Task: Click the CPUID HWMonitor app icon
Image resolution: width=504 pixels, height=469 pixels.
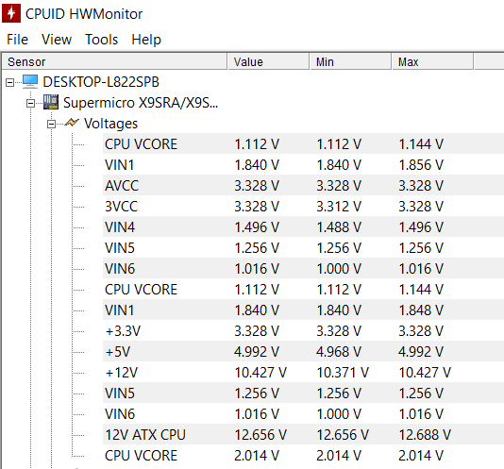Action: coord(11,13)
